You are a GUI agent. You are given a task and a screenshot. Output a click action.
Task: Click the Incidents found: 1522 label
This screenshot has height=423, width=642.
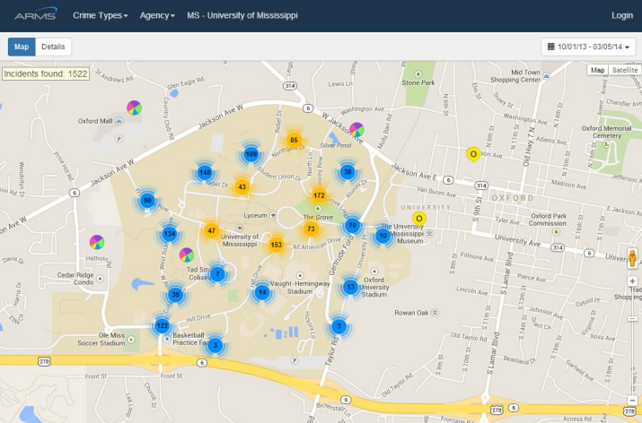(46, 73)
